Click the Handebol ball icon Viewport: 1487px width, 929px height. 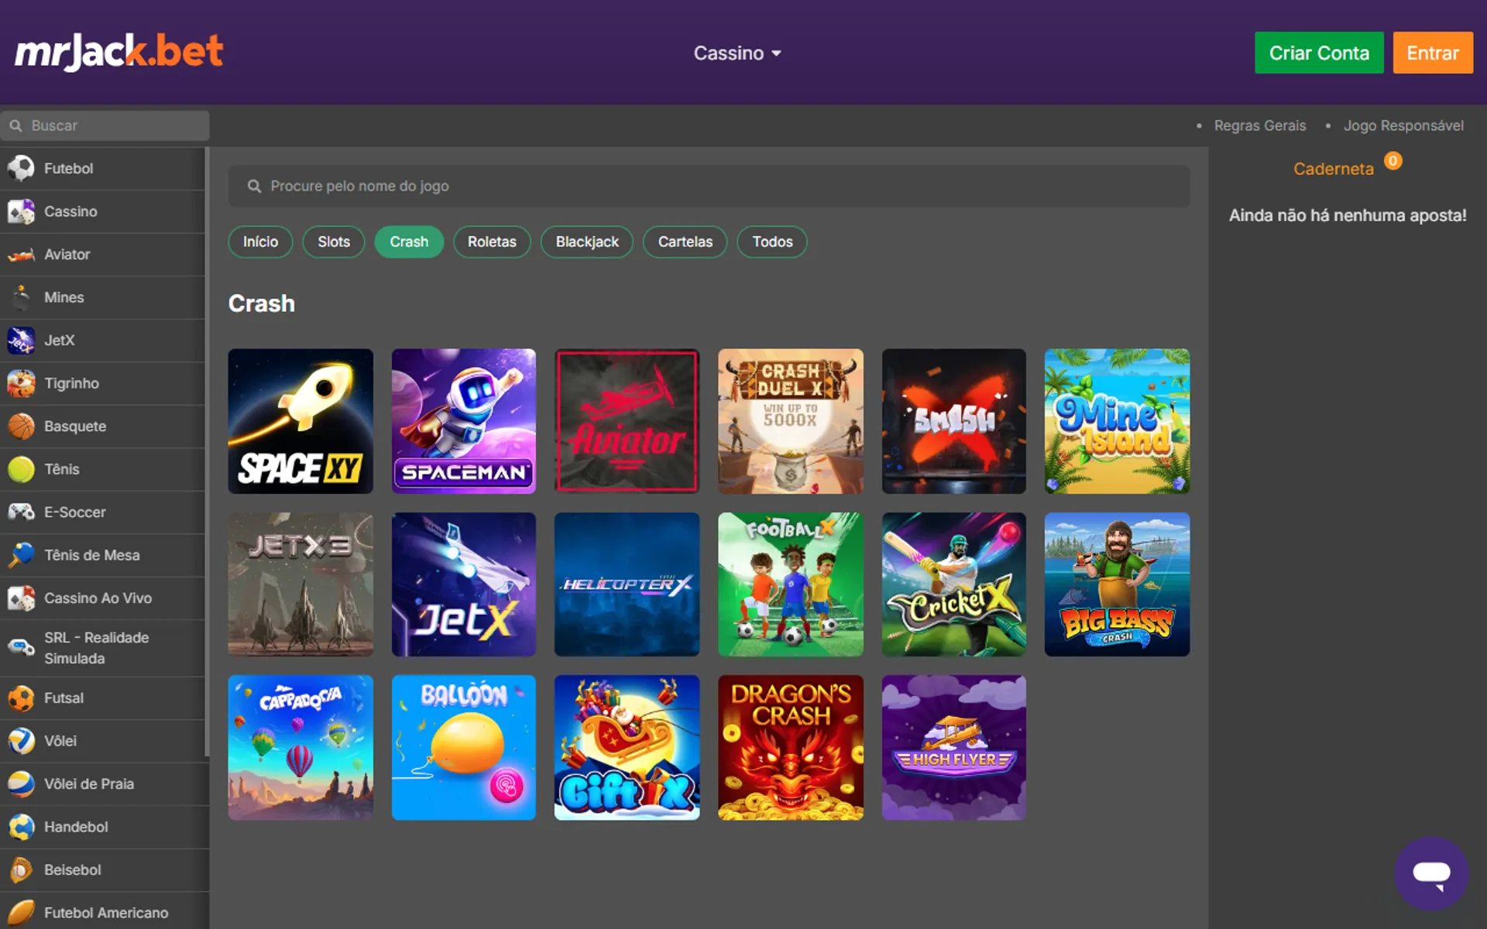(x=21, y=827)
